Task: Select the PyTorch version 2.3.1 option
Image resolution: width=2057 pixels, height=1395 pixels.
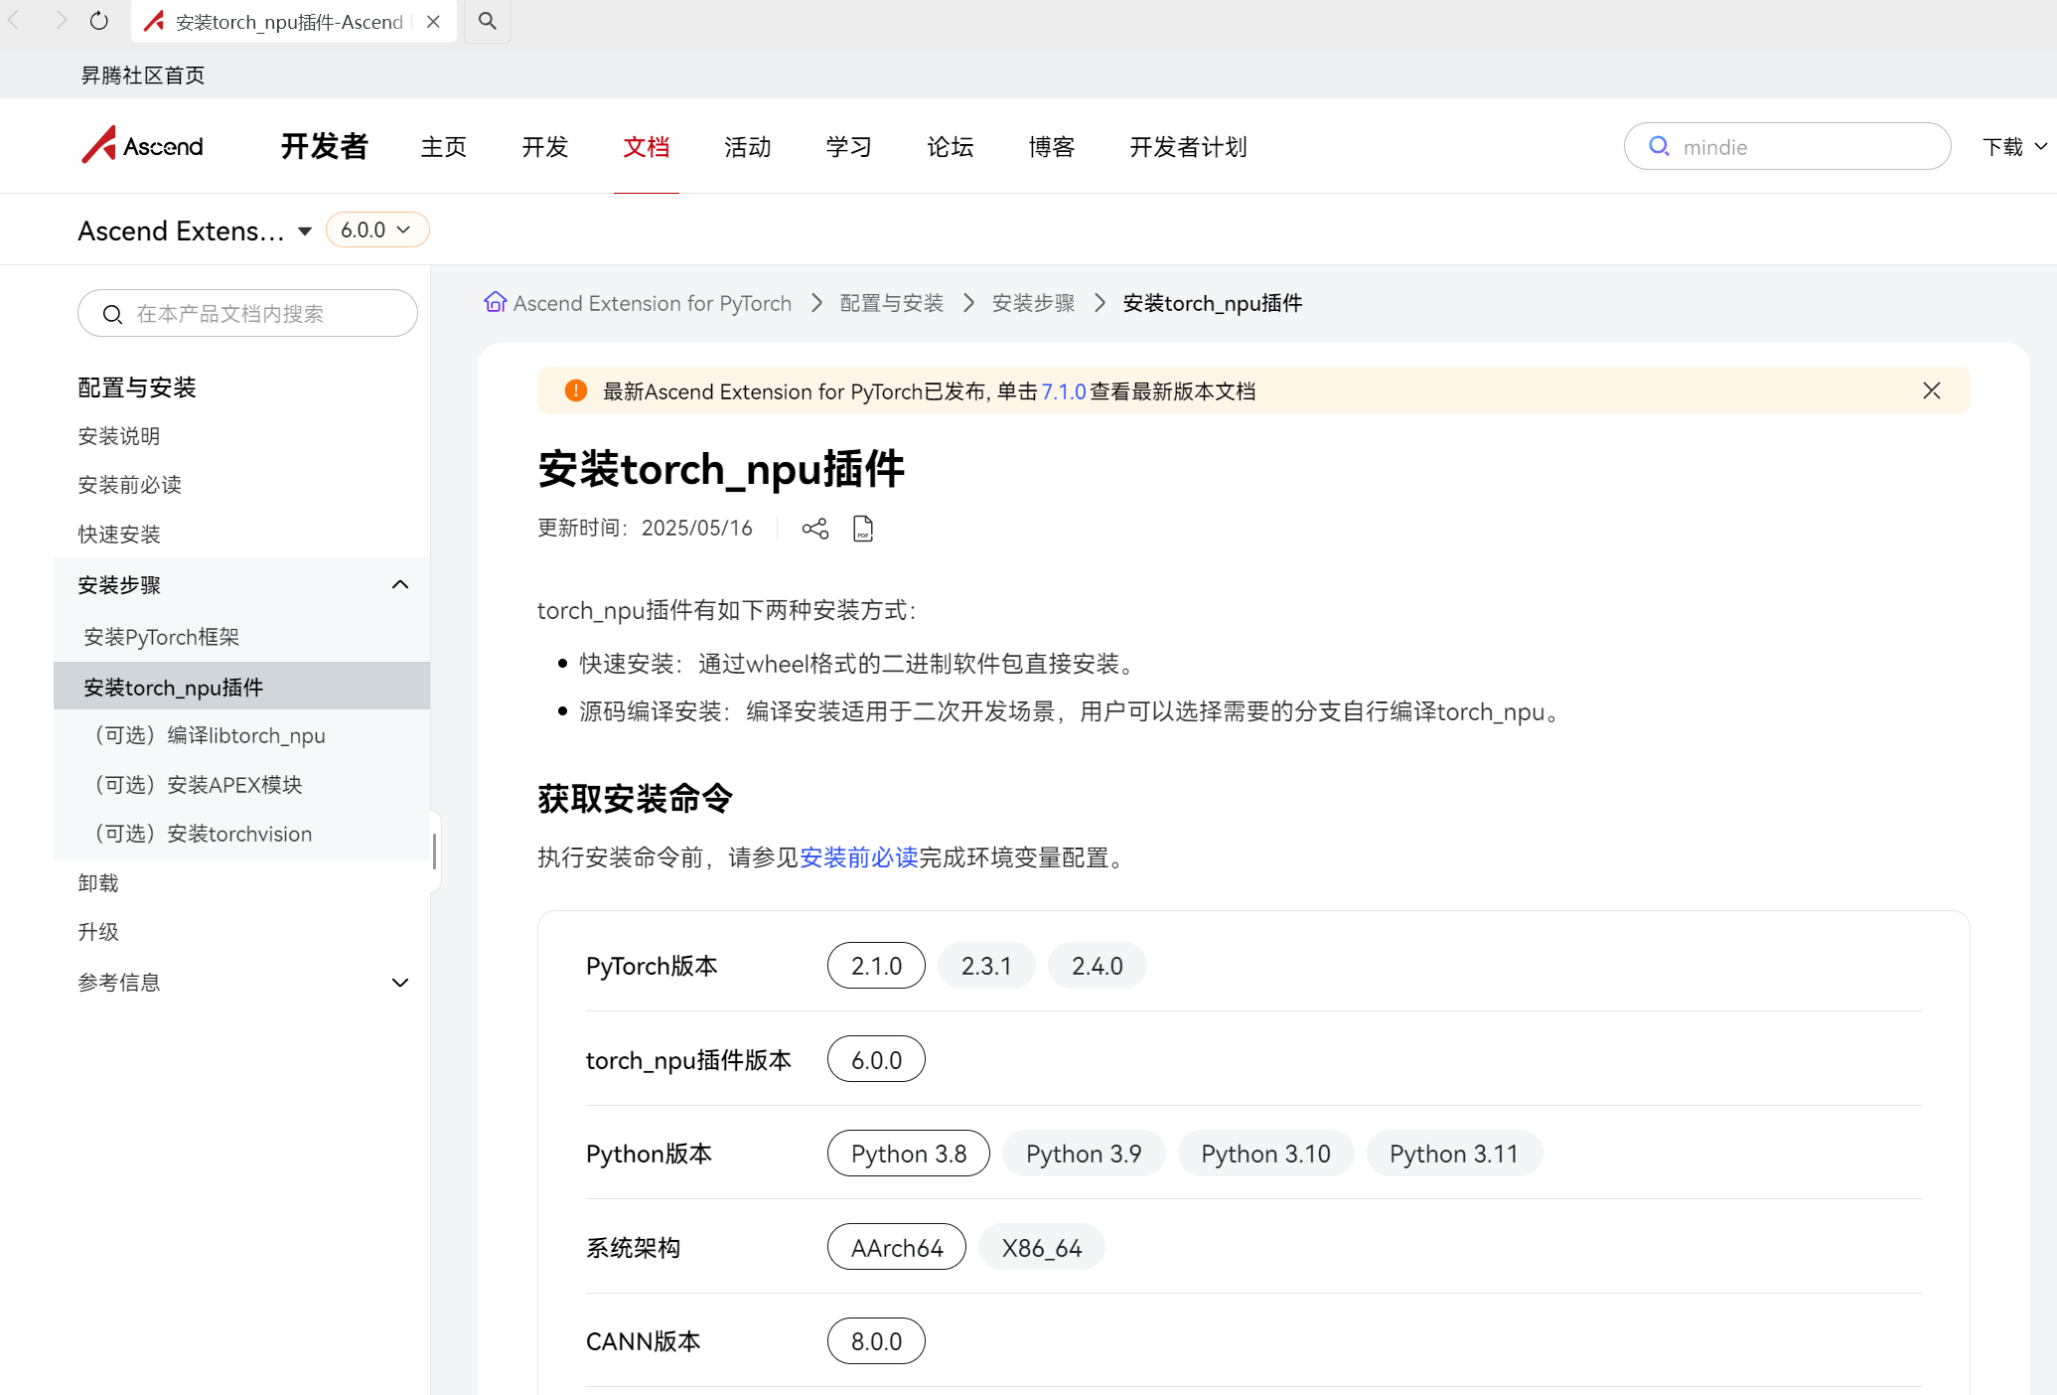Action: point(985,966)
